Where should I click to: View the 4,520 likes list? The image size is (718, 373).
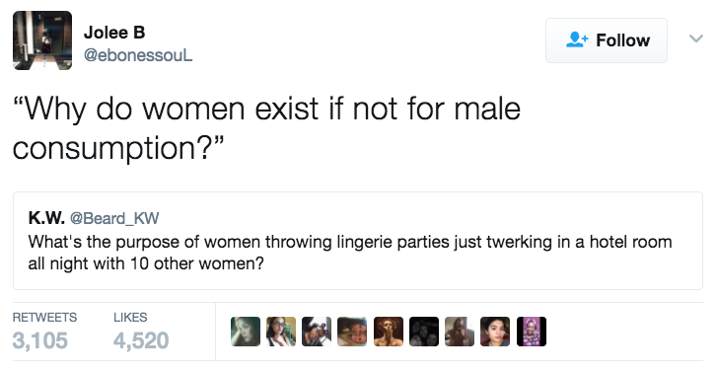click(141, 332)
